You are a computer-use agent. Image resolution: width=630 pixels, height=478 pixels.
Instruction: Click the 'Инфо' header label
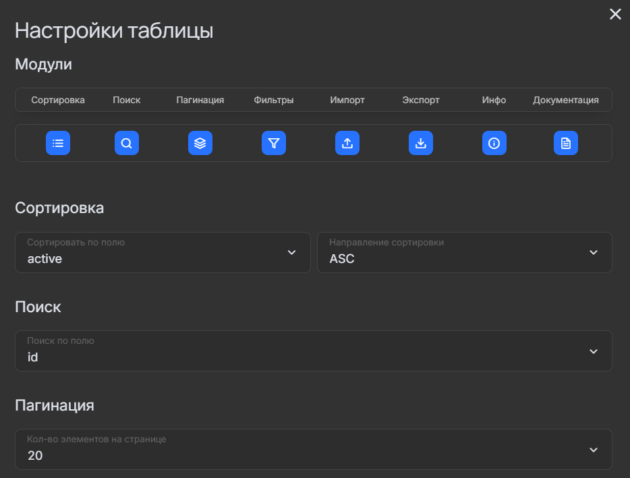[x=494, y=100]
